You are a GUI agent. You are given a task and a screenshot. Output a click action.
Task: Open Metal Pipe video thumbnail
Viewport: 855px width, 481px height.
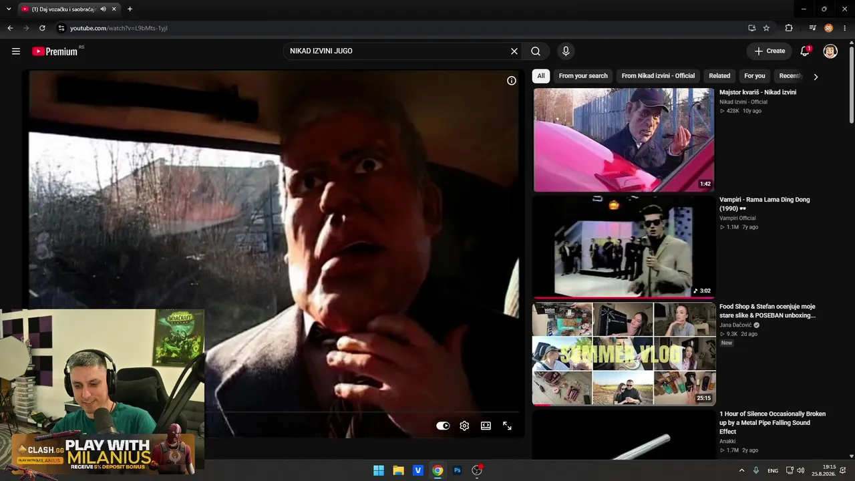pyautogui.click(x=624, y=435)
